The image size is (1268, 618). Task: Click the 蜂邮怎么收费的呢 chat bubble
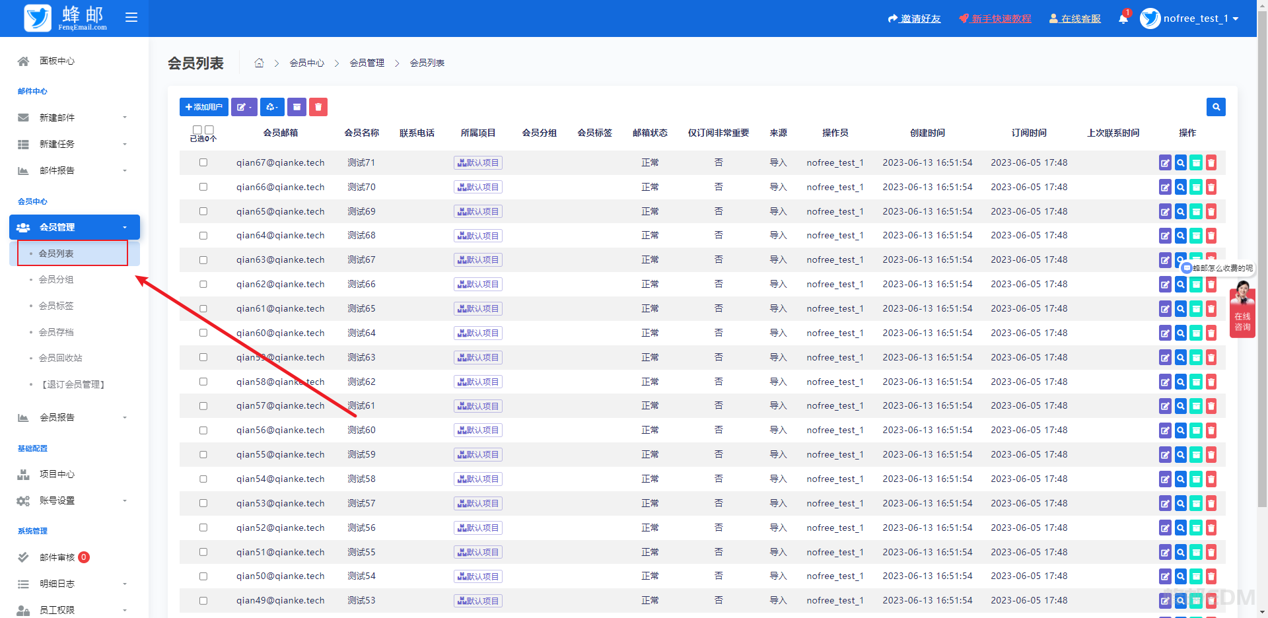coord(1217,268)
